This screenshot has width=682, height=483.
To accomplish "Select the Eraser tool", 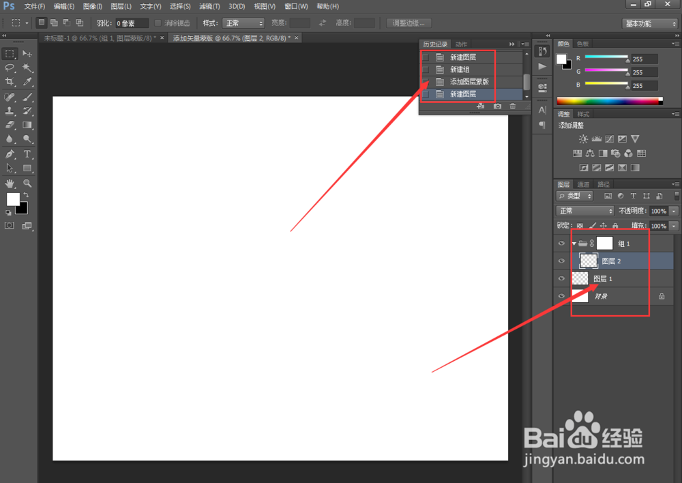I will [10, 125].
